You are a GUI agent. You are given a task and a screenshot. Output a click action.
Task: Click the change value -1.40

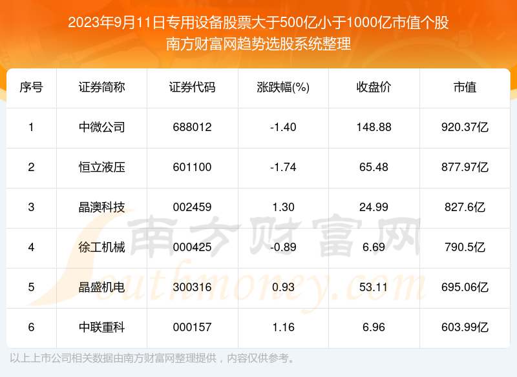[283, 127]
